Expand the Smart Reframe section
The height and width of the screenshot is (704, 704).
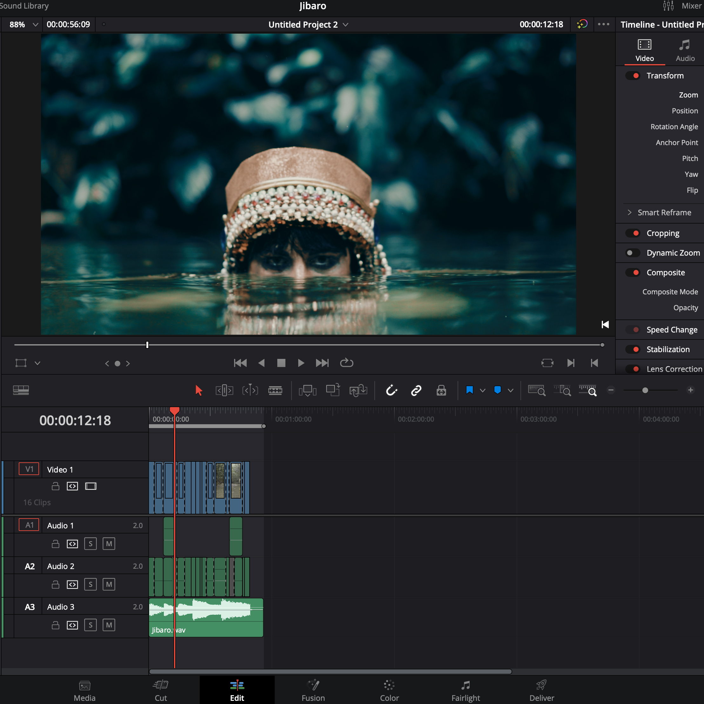click(x=629, y=212)
